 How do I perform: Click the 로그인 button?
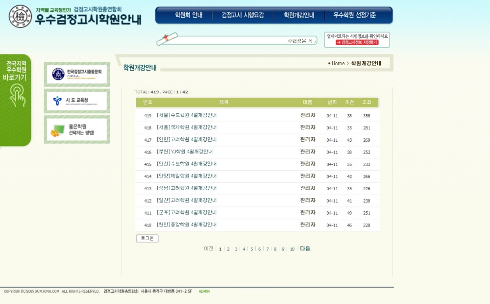coord(147,238)
